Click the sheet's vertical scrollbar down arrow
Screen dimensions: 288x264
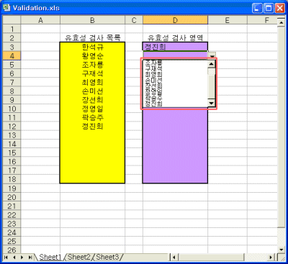281,250
